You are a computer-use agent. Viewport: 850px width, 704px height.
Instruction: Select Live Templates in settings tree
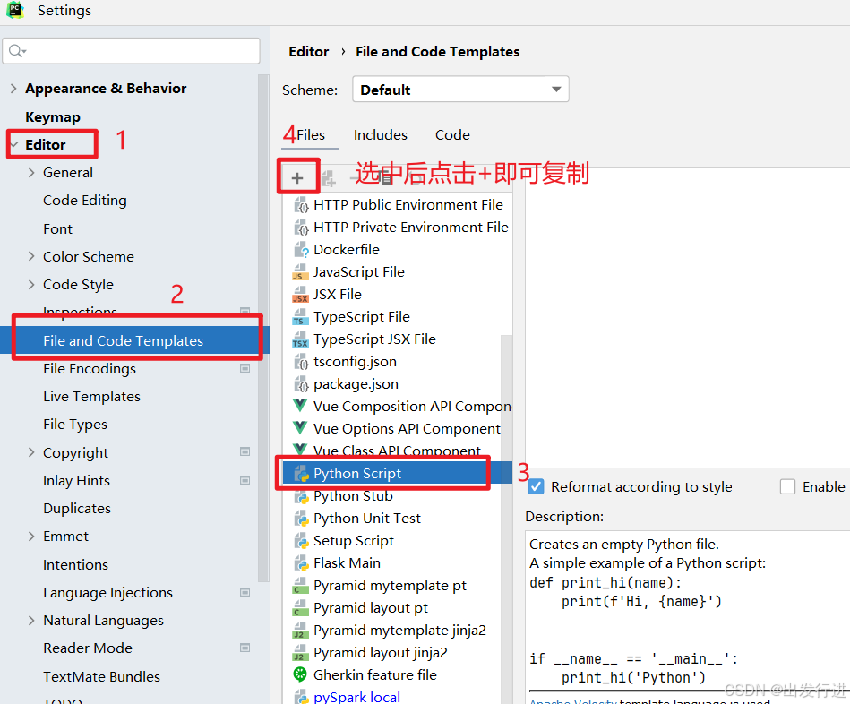[91, 397]
